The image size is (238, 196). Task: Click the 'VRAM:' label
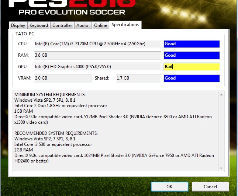click(25, 78)
